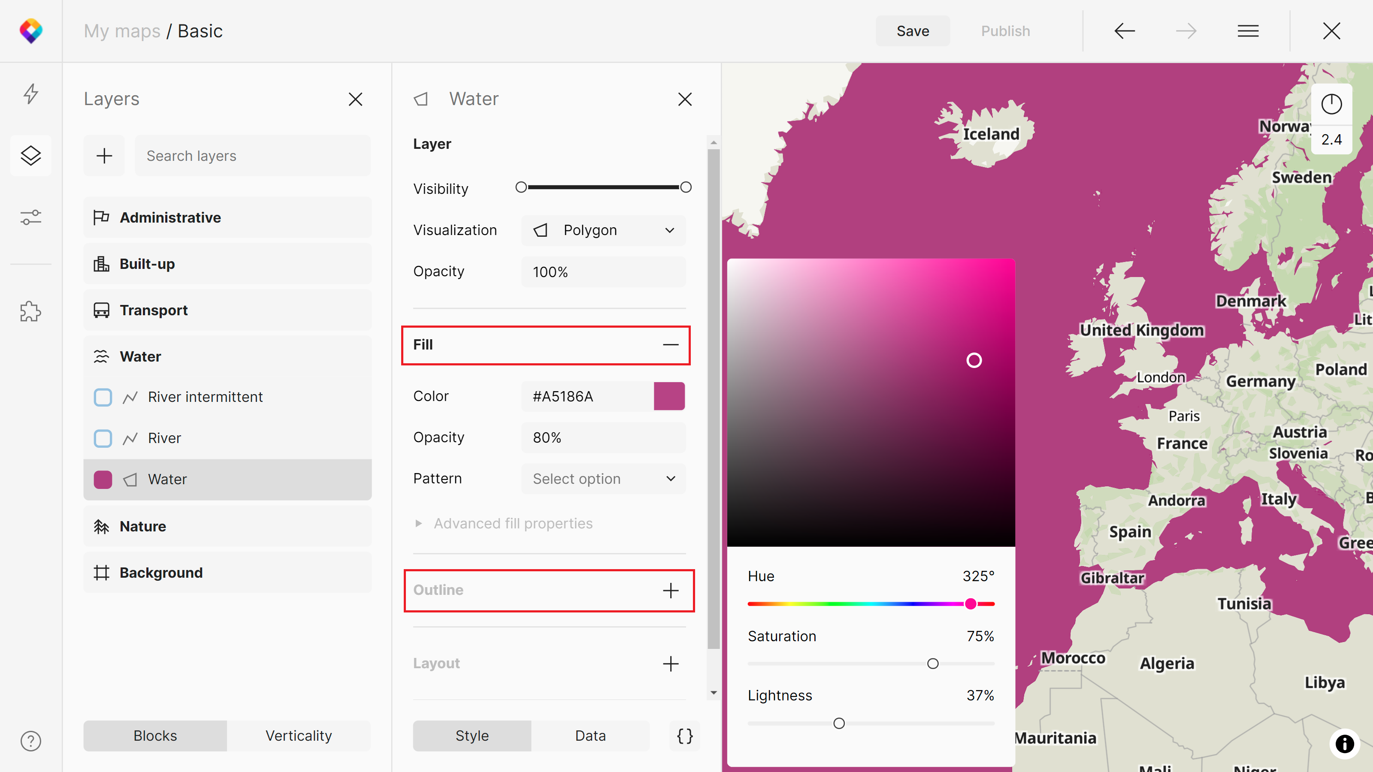Open the Visualization Polygon dropdown
Screen dimensions: 1373x772
coord(603,230)
